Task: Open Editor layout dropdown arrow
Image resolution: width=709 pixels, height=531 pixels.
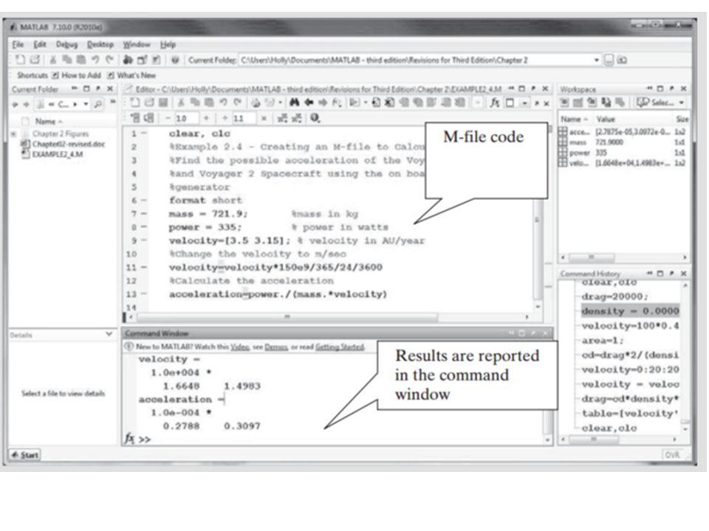Action: [524, 103]
